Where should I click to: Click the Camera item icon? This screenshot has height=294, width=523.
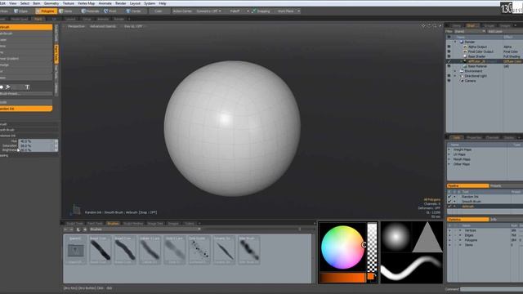click(x=462, y=81)
